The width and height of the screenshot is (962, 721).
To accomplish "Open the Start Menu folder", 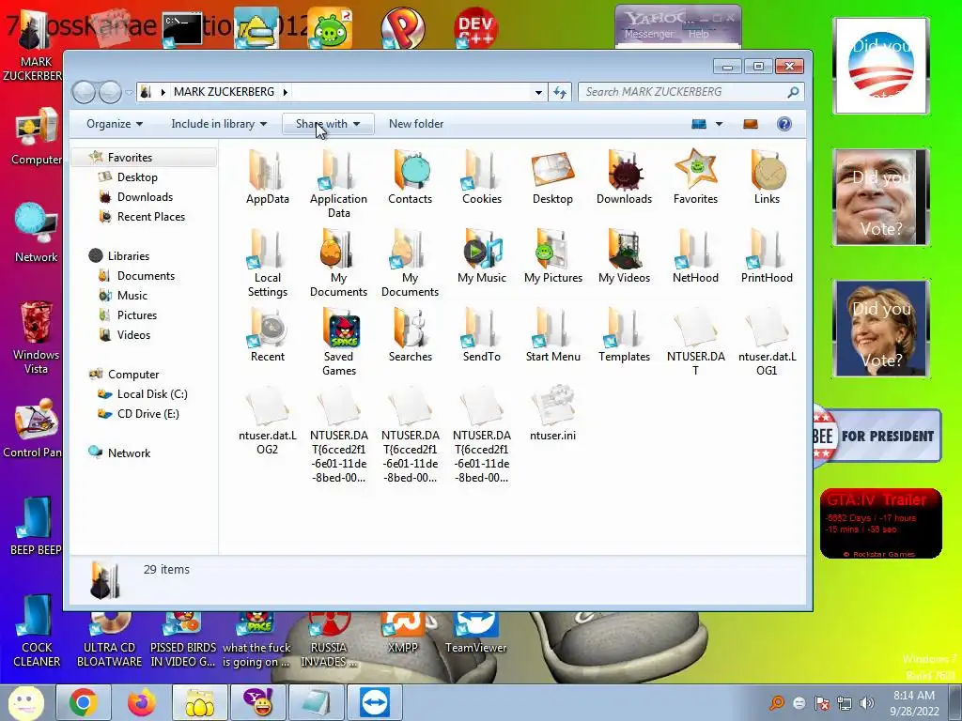I will 552,335.
